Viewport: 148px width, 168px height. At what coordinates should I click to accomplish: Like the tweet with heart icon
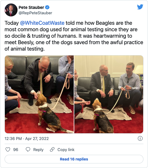[8, 150]
